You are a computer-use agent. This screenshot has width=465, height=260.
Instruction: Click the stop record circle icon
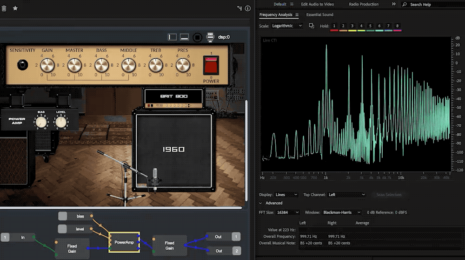(x=197, y=37)
